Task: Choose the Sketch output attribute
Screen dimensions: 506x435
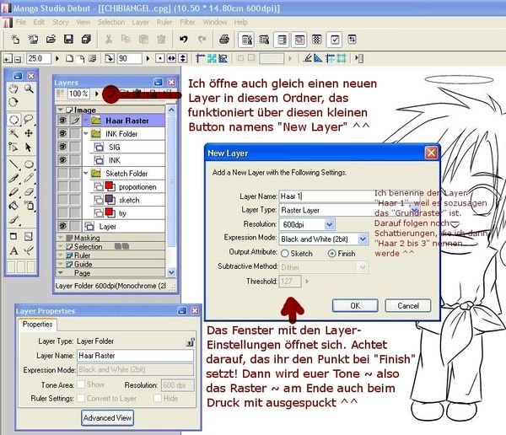Action: pos(285,254)
